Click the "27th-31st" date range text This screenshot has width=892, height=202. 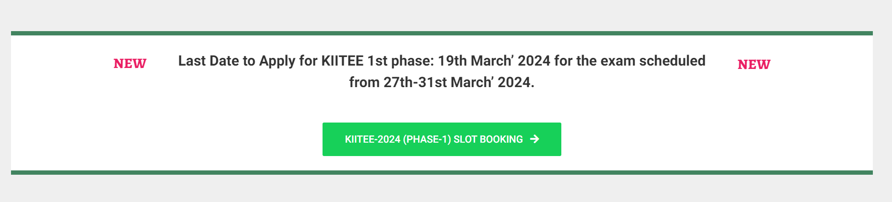pyautogui.click(x=415, y=82)
